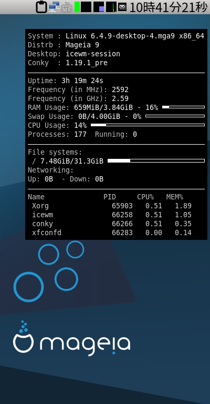This screenshot has width=210, height=404.
Task: Click the Swap Usage progress bar
Action: tap(175, 116)
